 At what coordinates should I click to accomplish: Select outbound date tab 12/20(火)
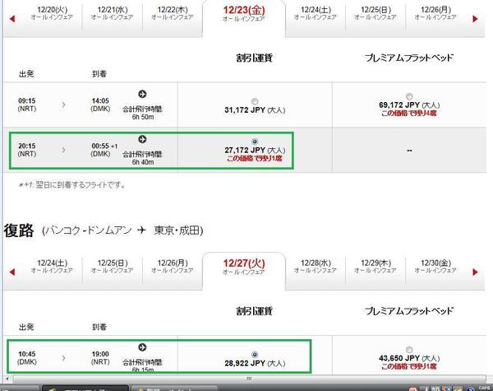[x=52, y=13]
